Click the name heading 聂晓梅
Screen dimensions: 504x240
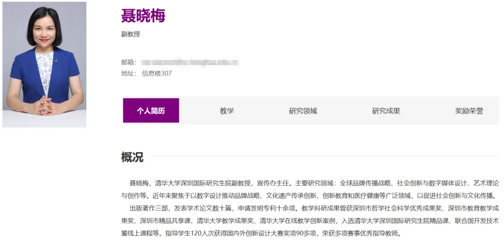coord(143,15)
